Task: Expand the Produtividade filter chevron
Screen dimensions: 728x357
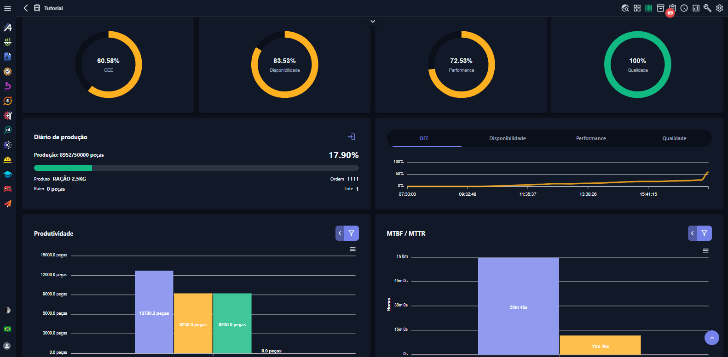Action: tap(340, 233)
